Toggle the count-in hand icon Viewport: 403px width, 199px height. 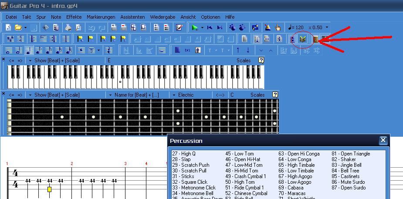278,27
